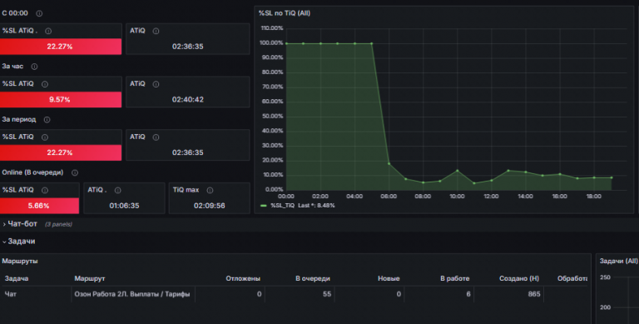Sort table by Маршрут column header
The image size is (639, 324).
[90, 278]
